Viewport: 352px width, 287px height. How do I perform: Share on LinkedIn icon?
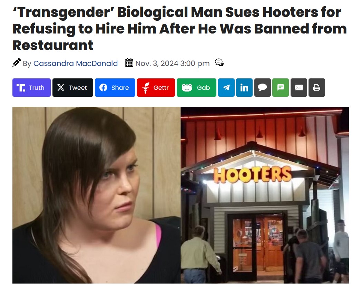(244, 88)
